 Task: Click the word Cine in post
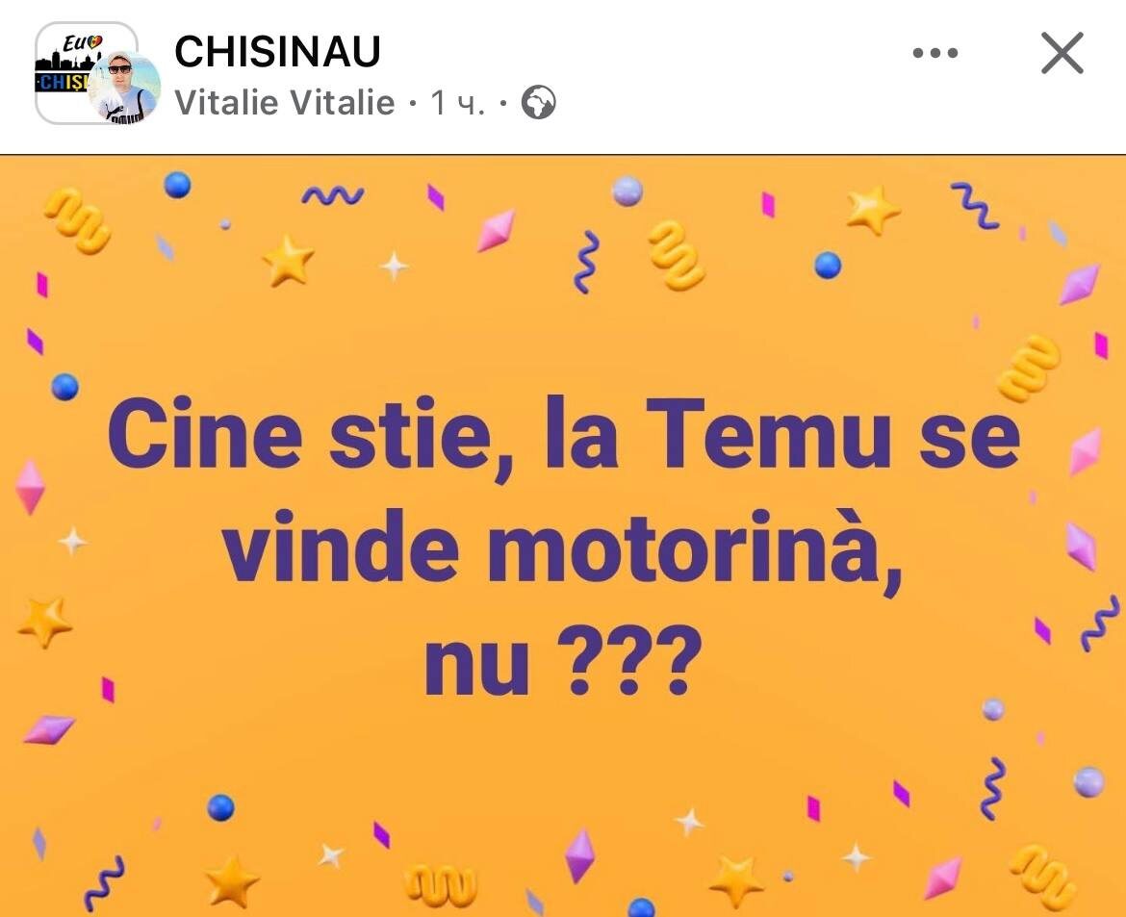205,433
